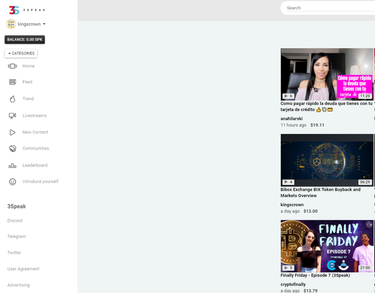Open the New Content menu item
375x293 pixels.
coord(35,132)
